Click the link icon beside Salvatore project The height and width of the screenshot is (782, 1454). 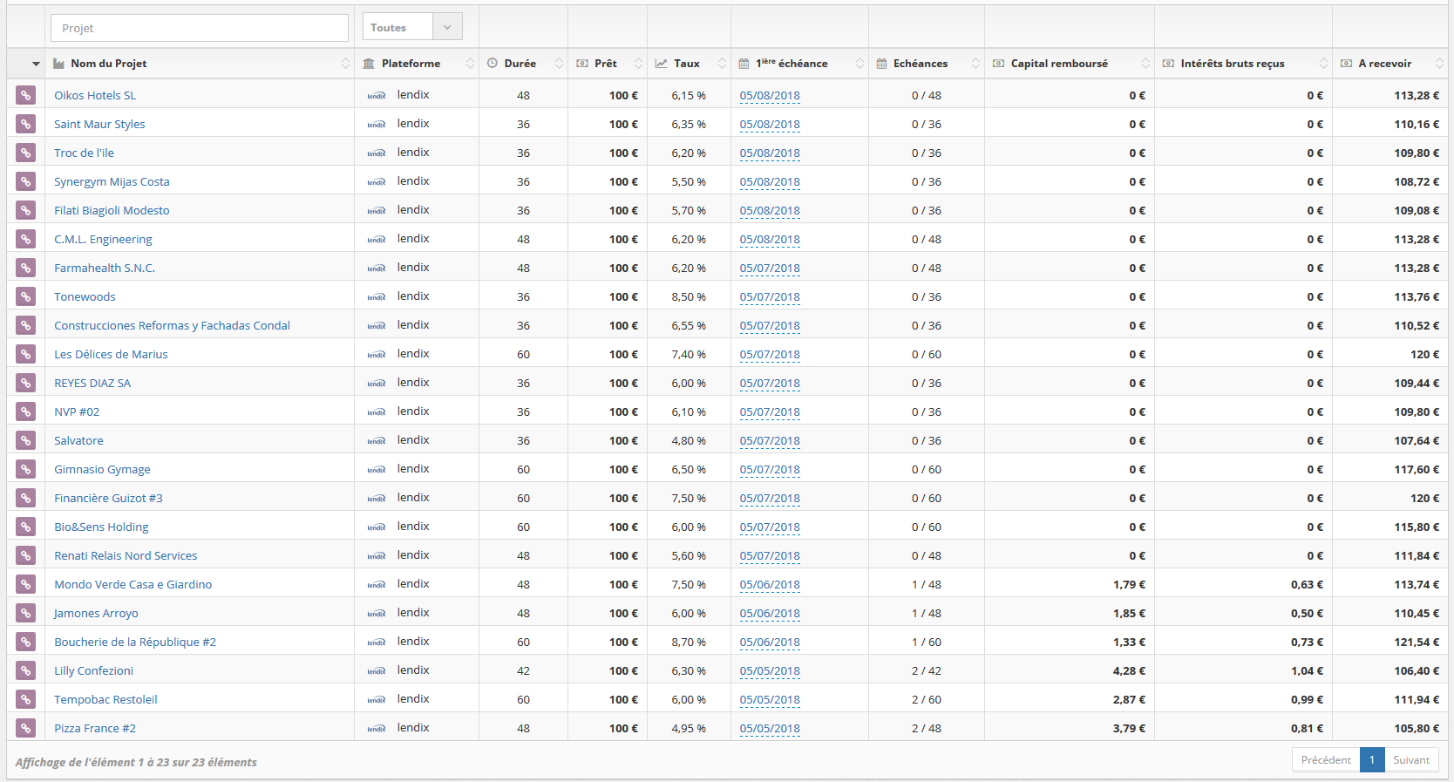point(26,440)
